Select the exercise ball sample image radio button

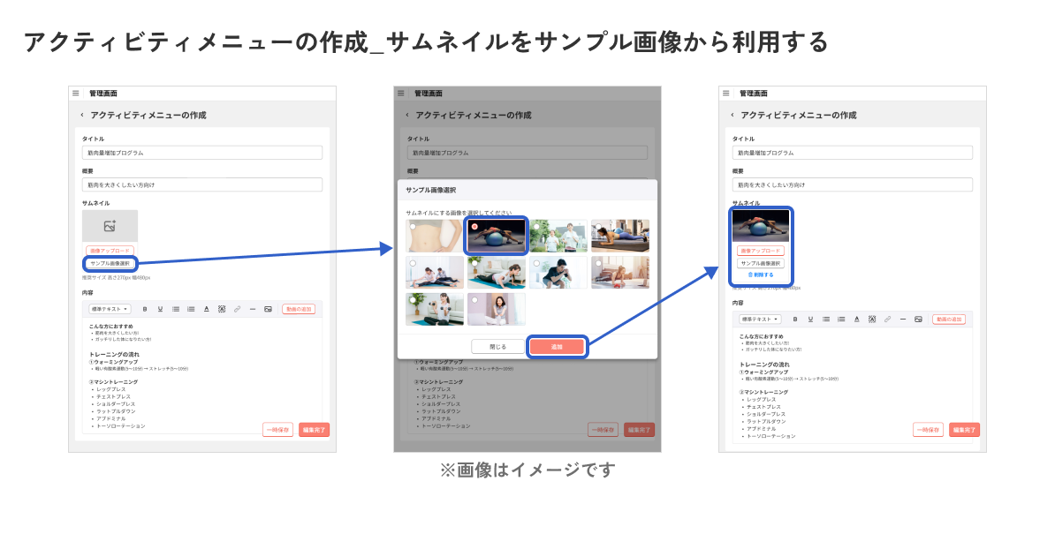pos(474,227)
